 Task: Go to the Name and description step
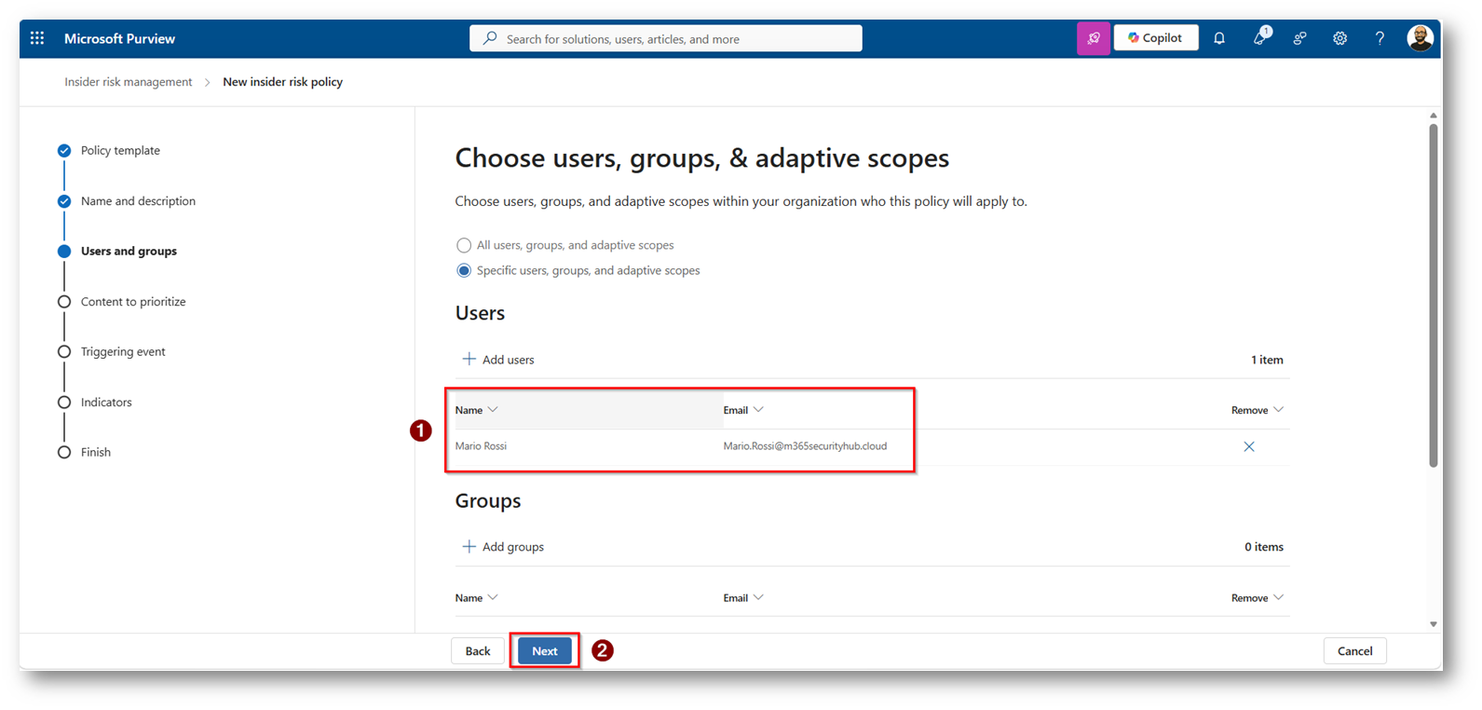point(137,200)
